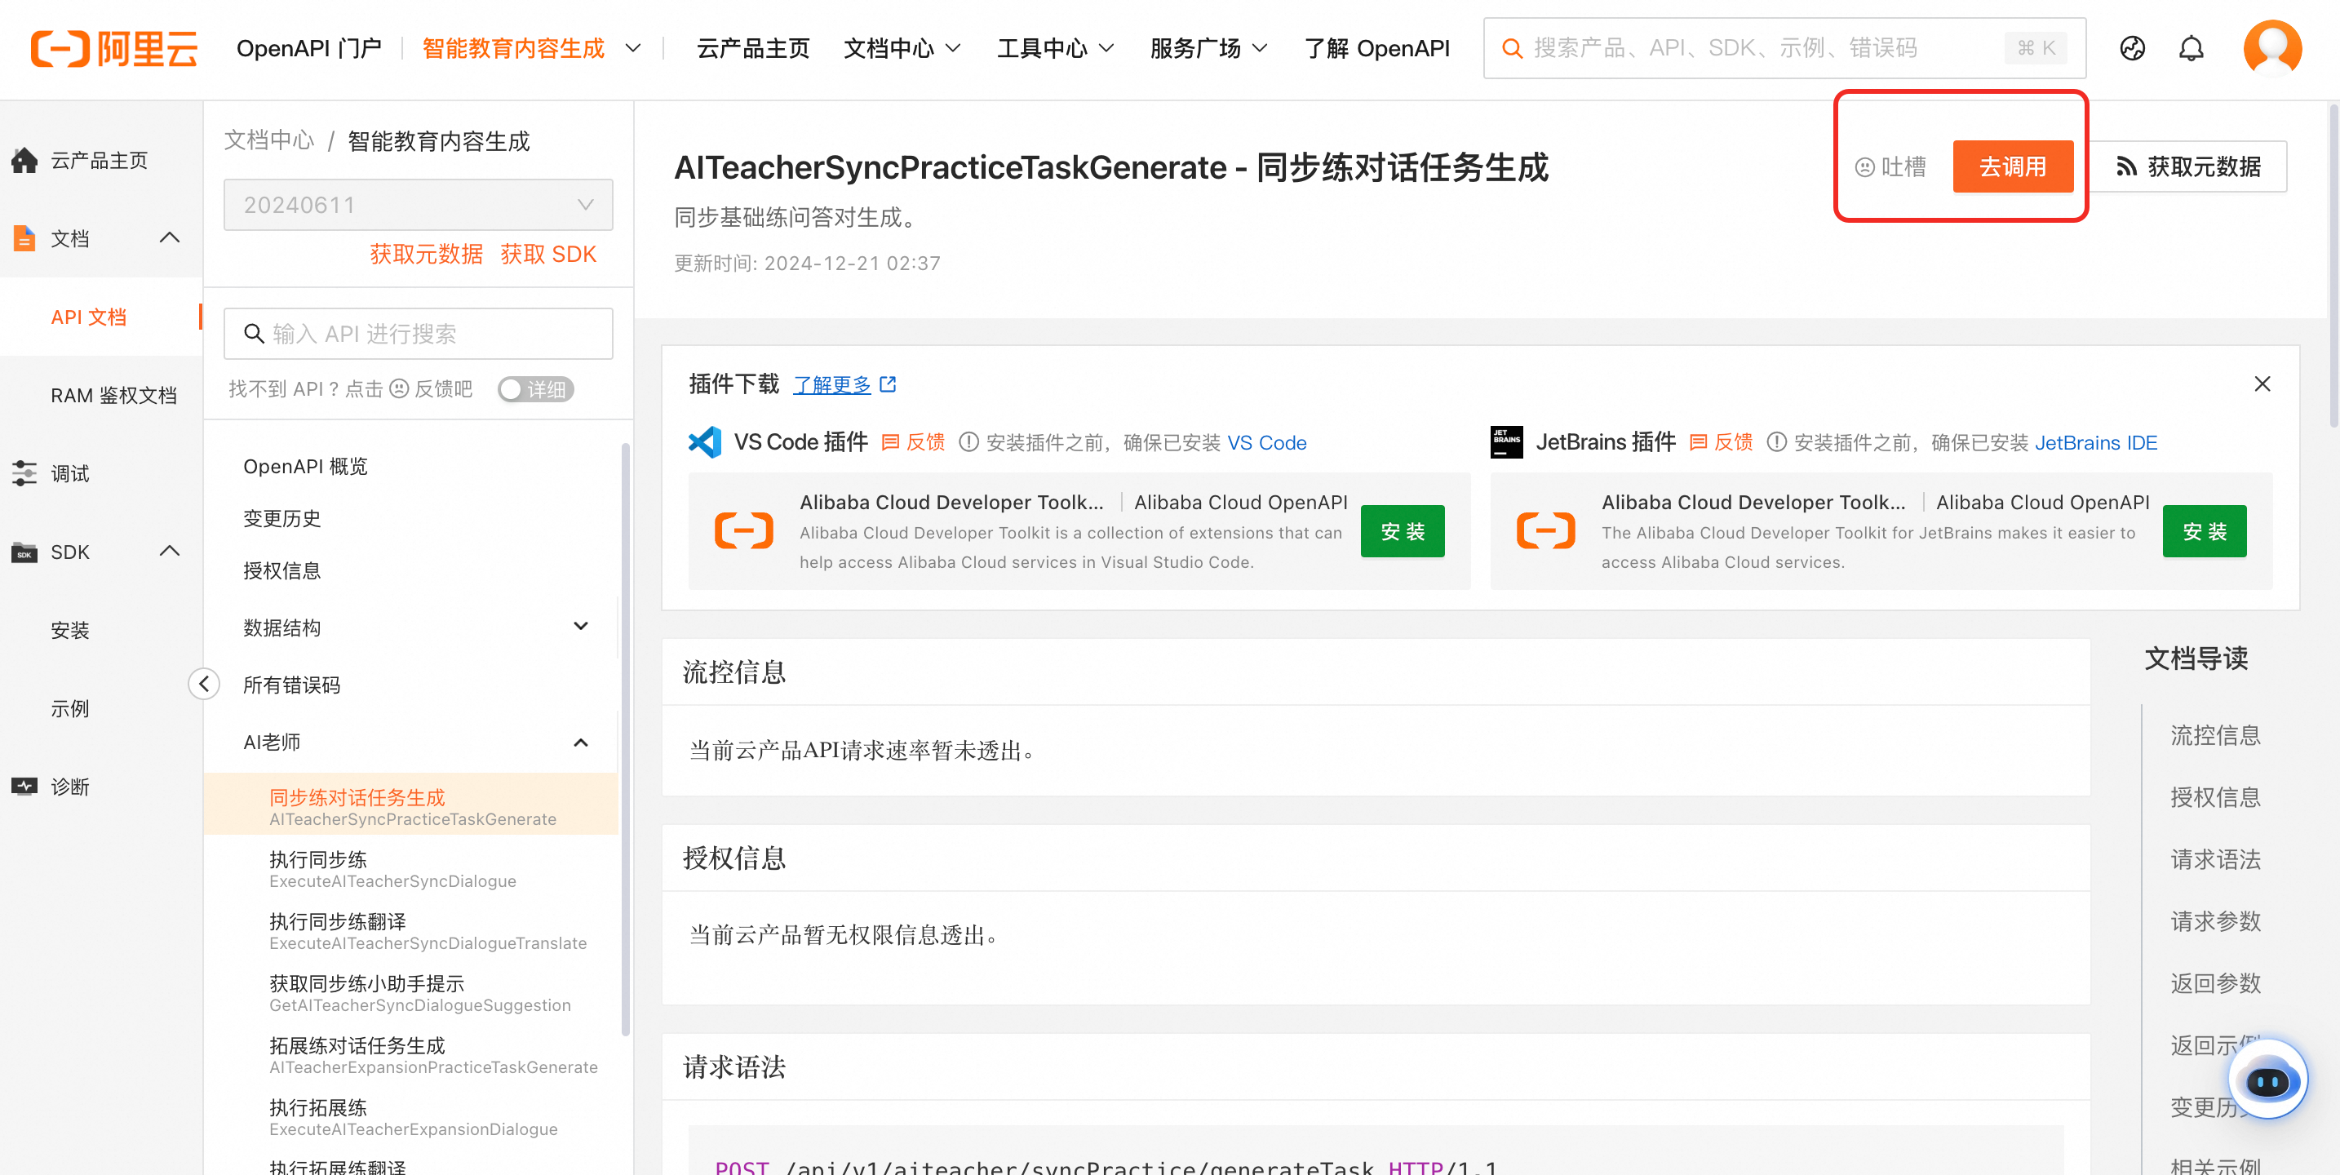
Task: Click the 吐槽 feedback smiley icon
Action: point(1864,167)
